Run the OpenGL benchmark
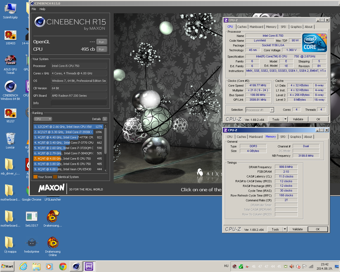Viewport: 340px width, 272px height. (101, 42)
